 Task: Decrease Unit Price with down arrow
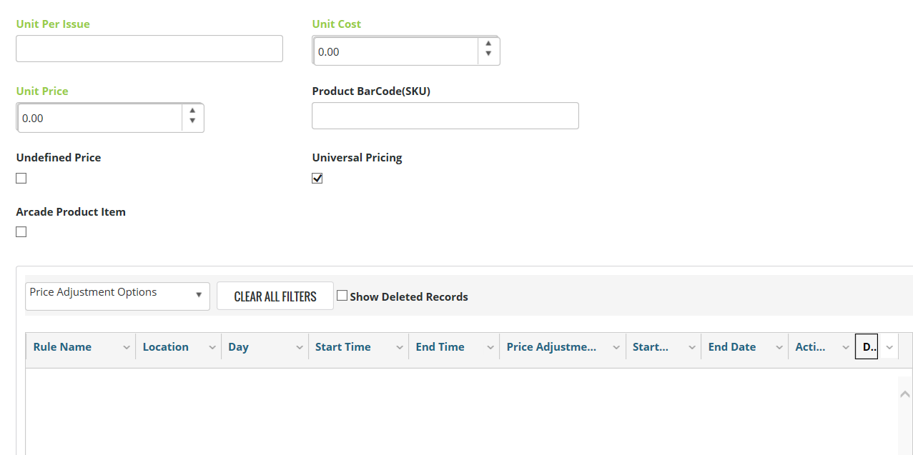pos(192,121)
